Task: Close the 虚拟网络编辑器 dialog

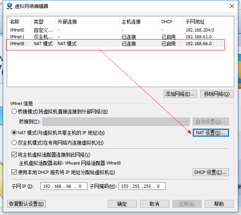Action: [x=232, y=6]
